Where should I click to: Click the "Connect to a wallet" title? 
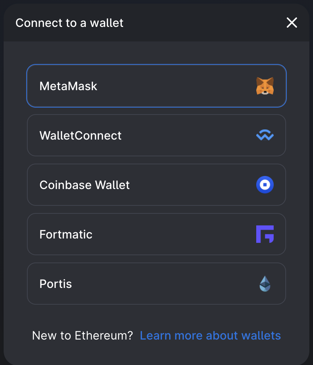click(x=70, y=23)
